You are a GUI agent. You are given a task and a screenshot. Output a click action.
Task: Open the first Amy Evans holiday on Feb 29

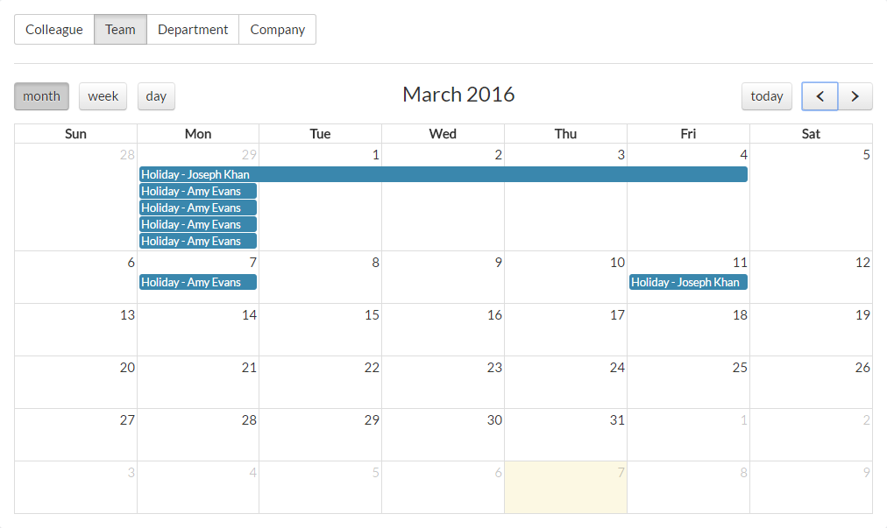coord(198,191)
